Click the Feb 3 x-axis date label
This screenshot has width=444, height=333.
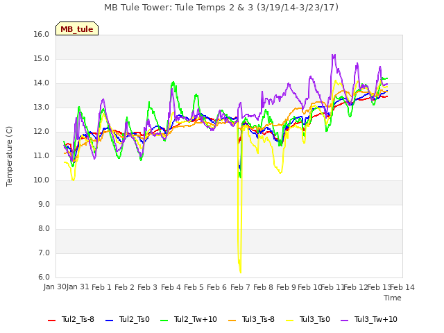coord(148,287)
